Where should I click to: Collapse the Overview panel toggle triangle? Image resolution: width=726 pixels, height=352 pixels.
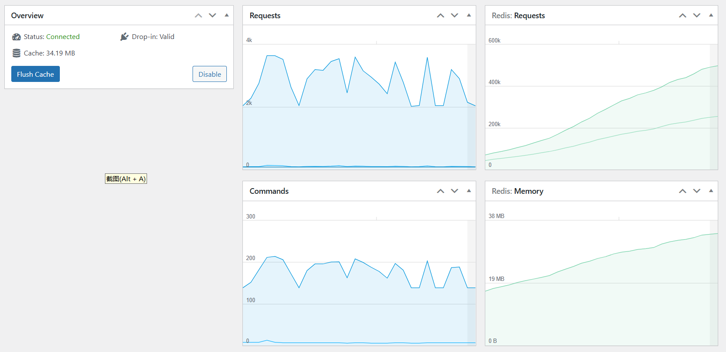[x=226, y=15]
